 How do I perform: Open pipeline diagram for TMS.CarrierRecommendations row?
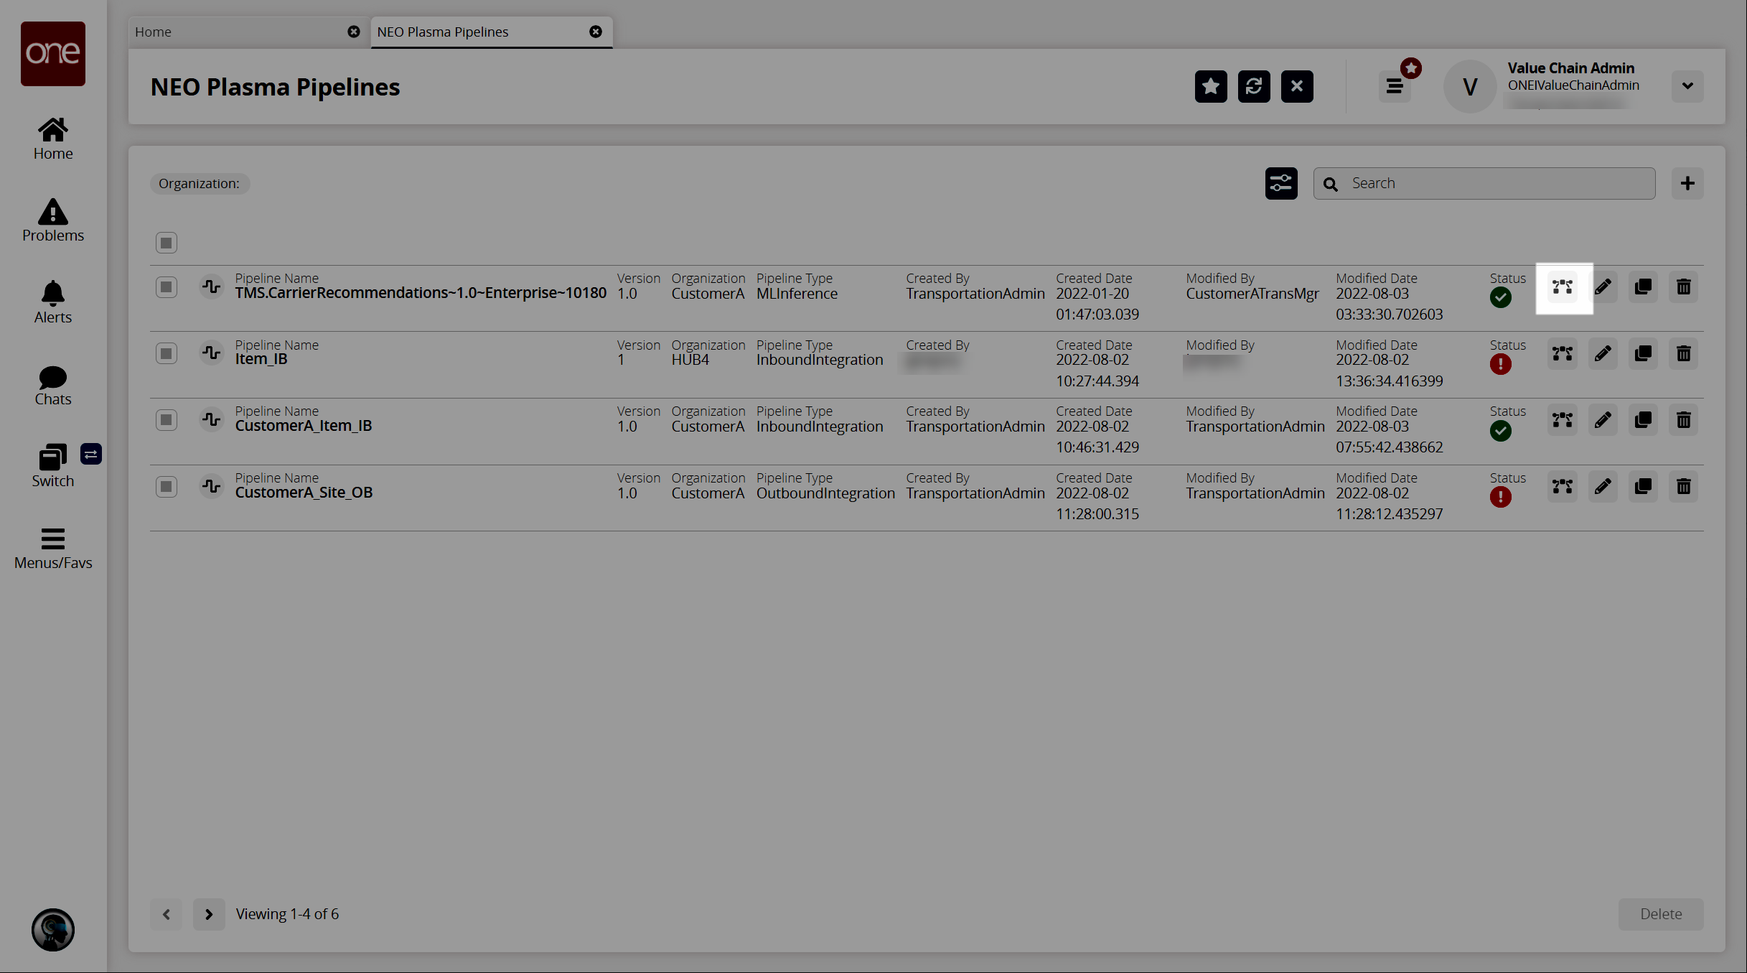pos(1563,287)
